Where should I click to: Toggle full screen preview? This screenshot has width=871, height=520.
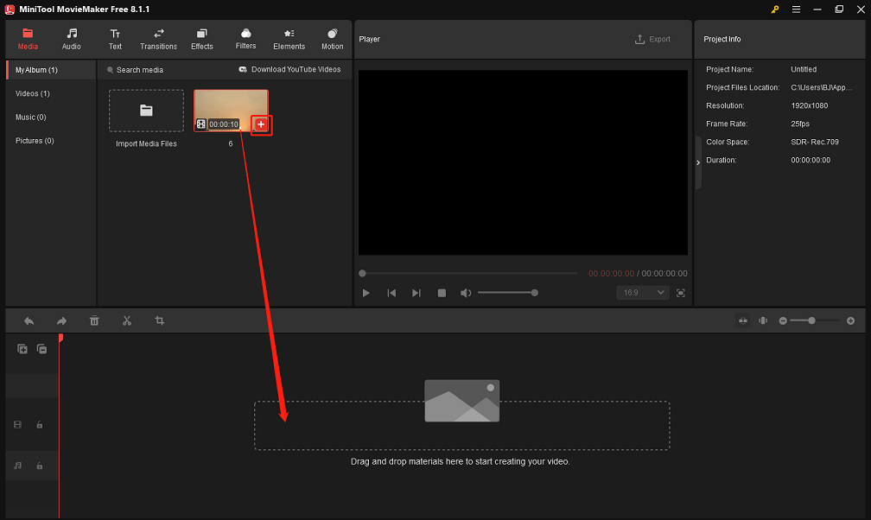(681, 293)
